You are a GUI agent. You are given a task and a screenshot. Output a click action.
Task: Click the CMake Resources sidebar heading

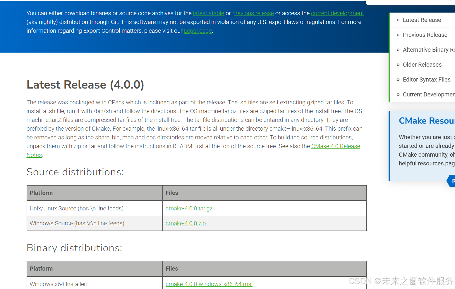(427, 121)
